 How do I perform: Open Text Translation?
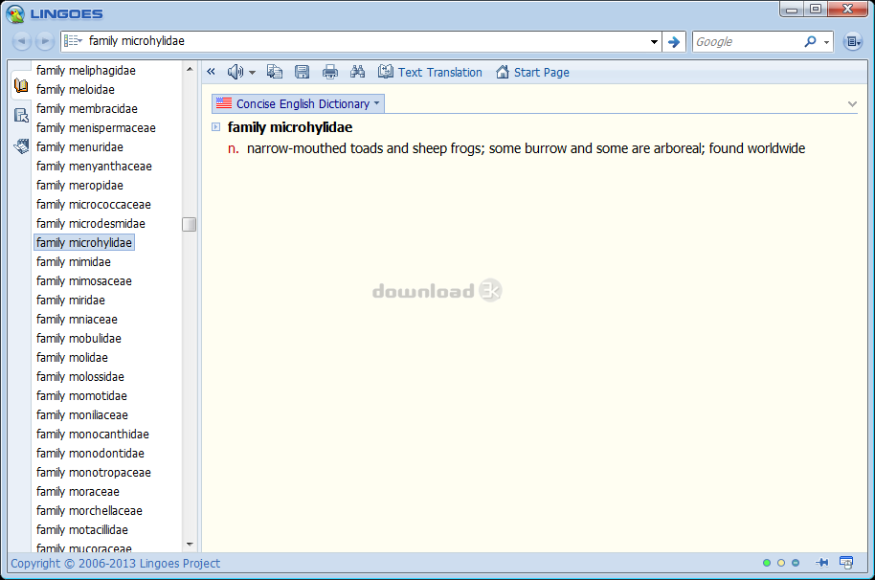pos(430,72)
